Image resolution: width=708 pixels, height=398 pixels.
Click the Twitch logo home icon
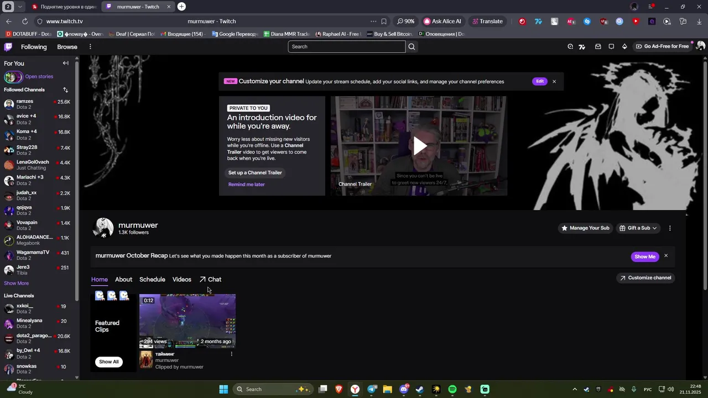[8, 46]
